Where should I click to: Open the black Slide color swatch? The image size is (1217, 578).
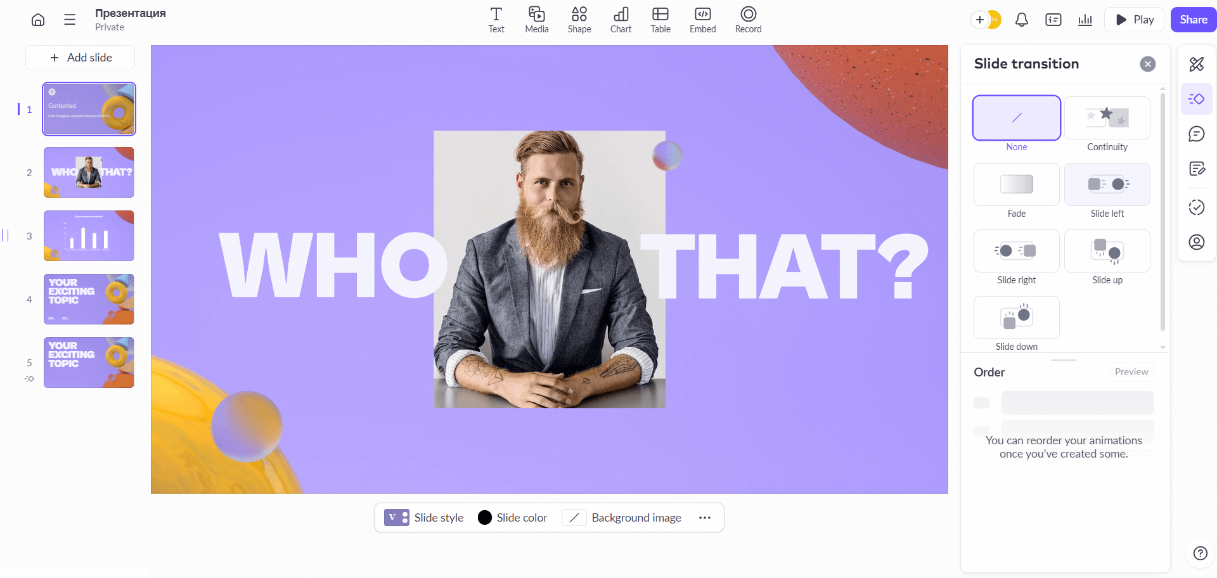pos(485,518)
